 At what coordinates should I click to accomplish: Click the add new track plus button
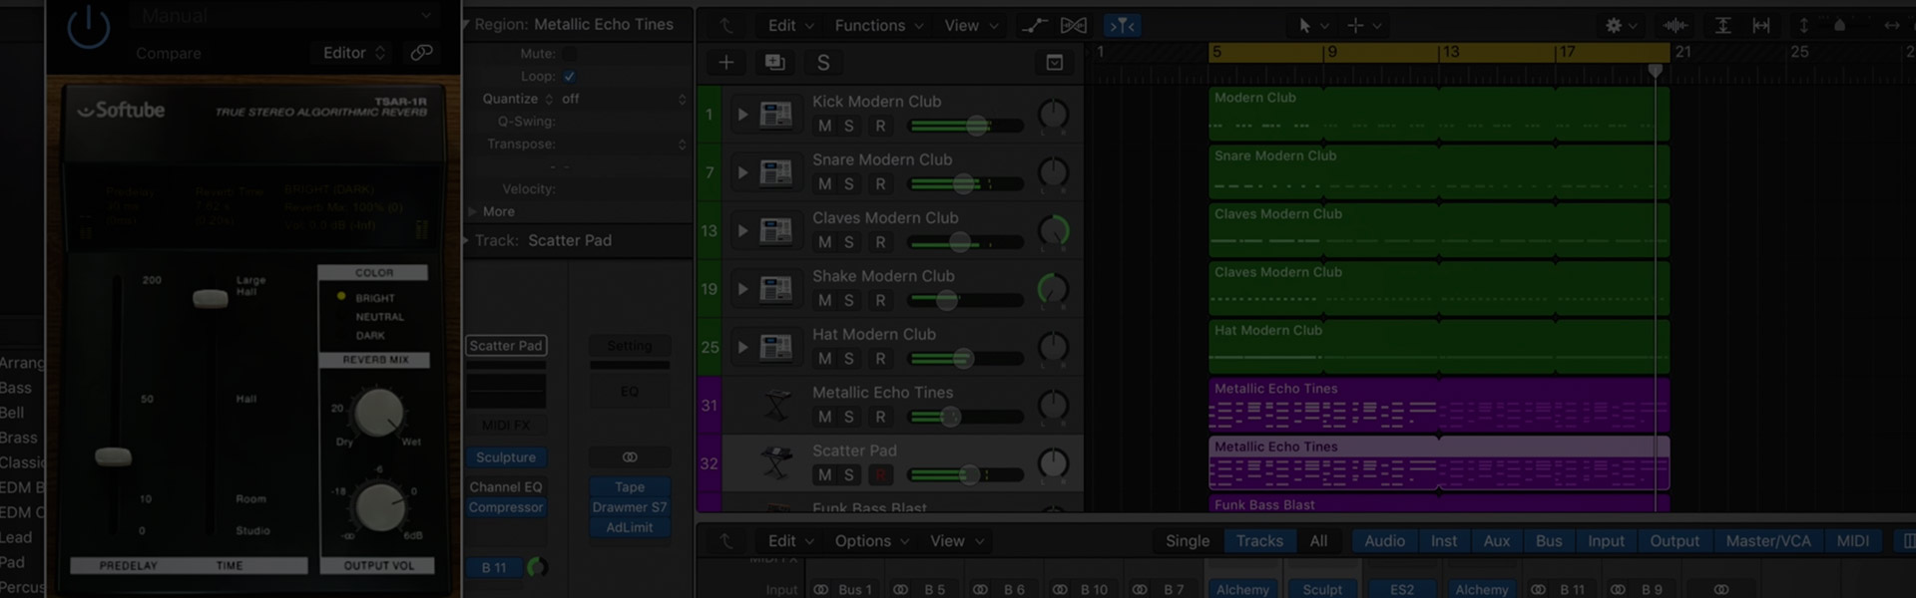726,63
